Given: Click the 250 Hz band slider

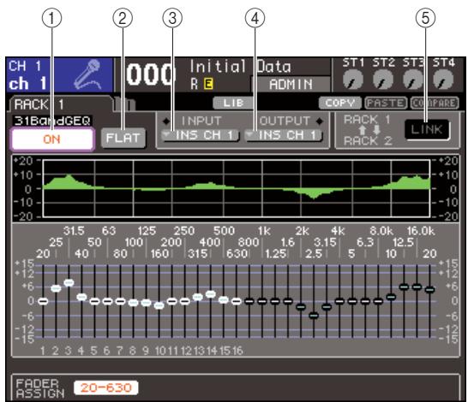Looking at the screenshot, I should point(185,301).
